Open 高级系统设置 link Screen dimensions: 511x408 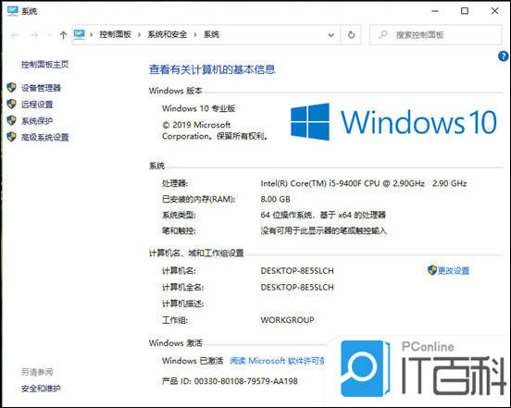pyautogui.click(x=45, y=137)
